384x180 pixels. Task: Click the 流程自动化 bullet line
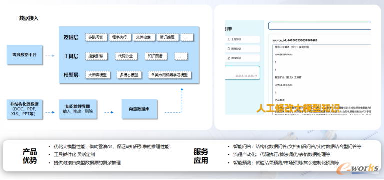point(282,155)
